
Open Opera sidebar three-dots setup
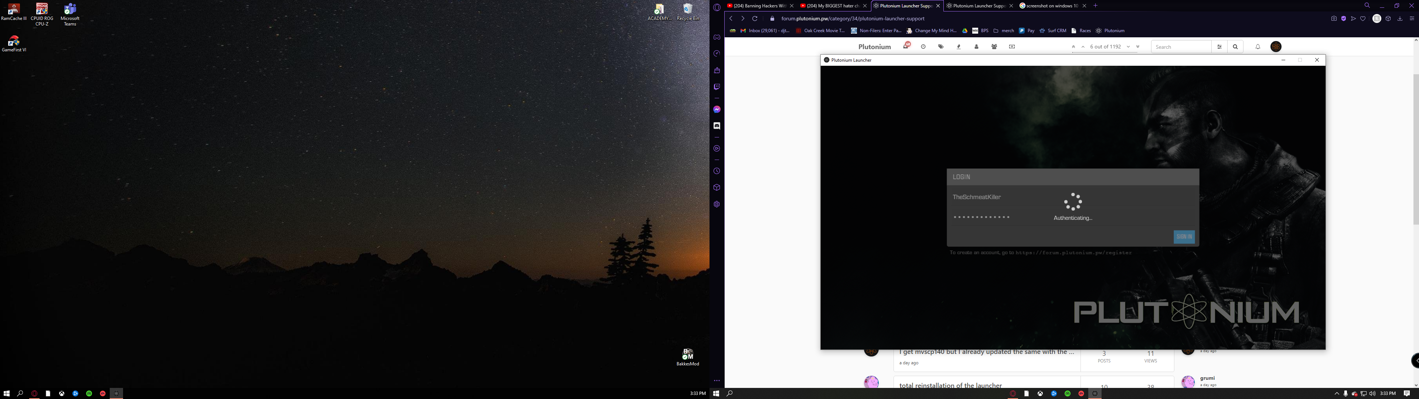(x=717, y=381)
